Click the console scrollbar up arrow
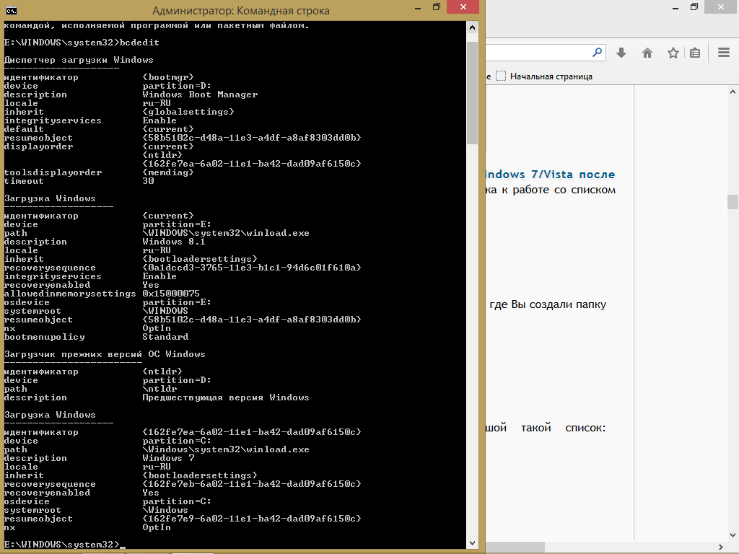 (x=472, y=28)
